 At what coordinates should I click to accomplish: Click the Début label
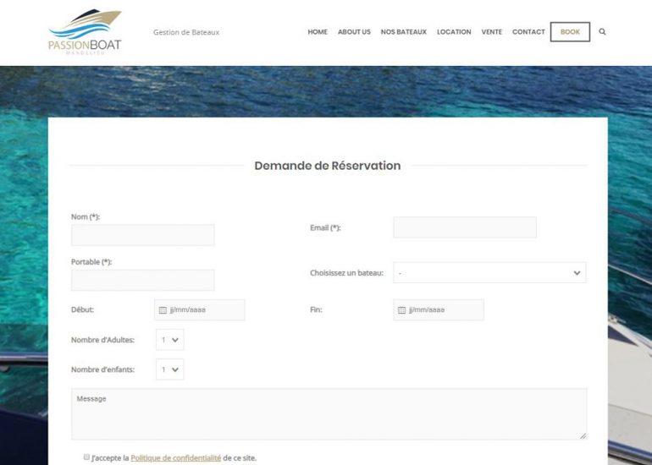pyautogui.click(x=82, y=309)
